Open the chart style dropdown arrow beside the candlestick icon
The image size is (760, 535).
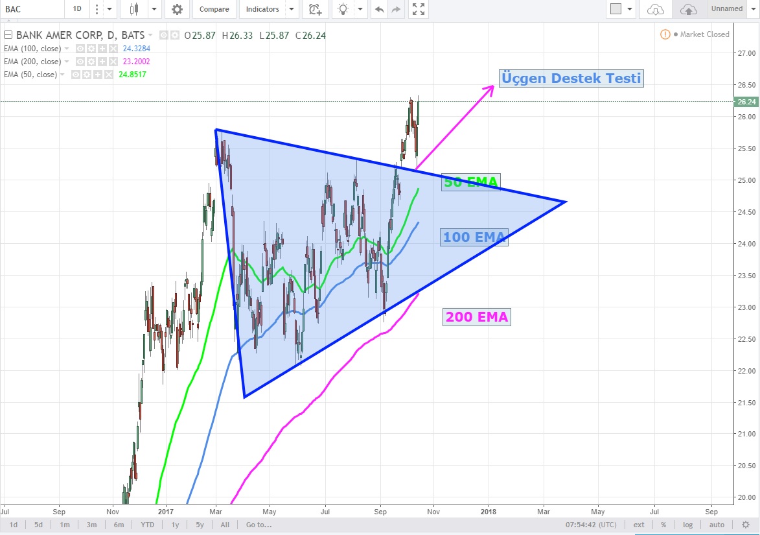(154, 9)
